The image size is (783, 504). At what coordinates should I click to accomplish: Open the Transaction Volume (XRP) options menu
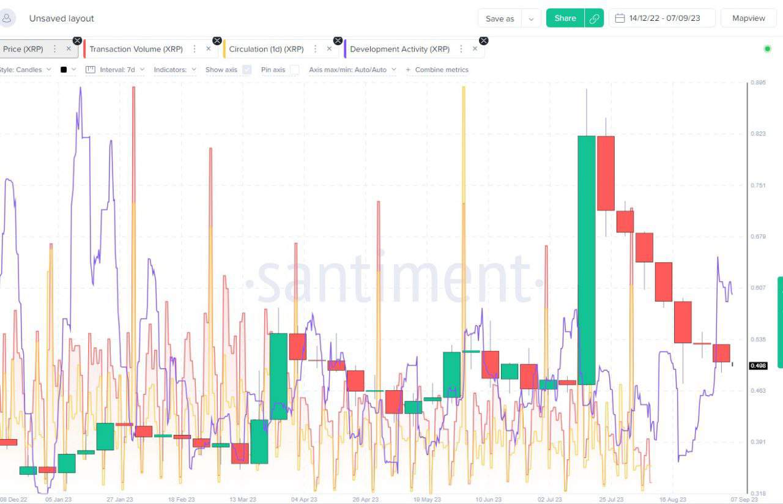coord(195,48)
